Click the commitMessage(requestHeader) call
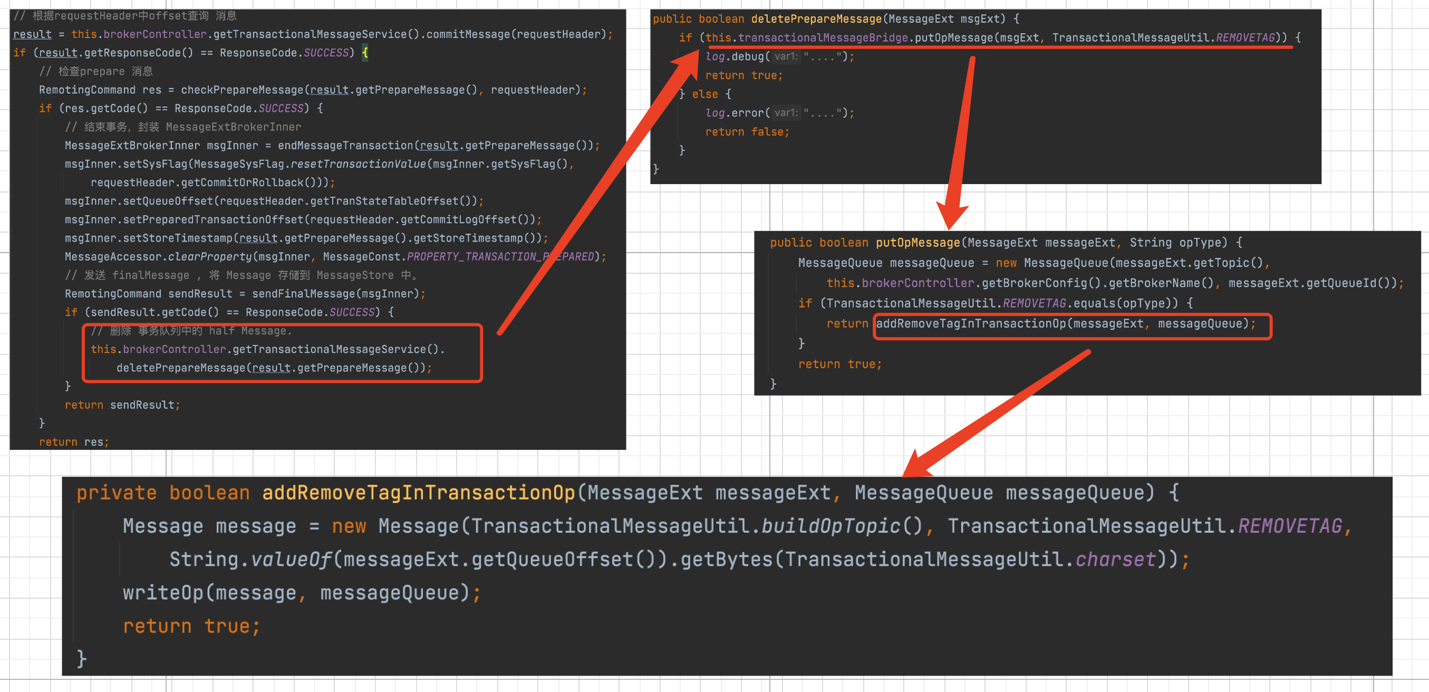 click(x=516, y=34)
